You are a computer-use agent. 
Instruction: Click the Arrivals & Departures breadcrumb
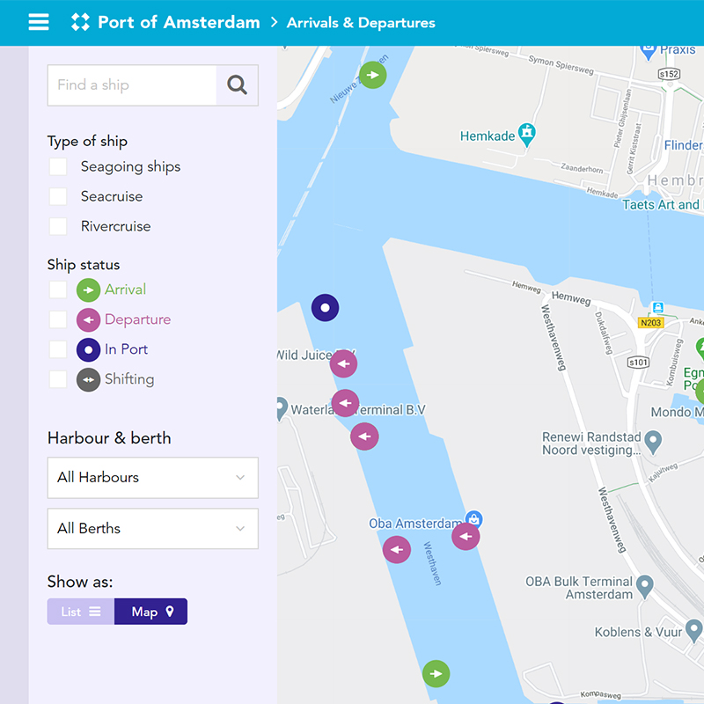[361, 23]
